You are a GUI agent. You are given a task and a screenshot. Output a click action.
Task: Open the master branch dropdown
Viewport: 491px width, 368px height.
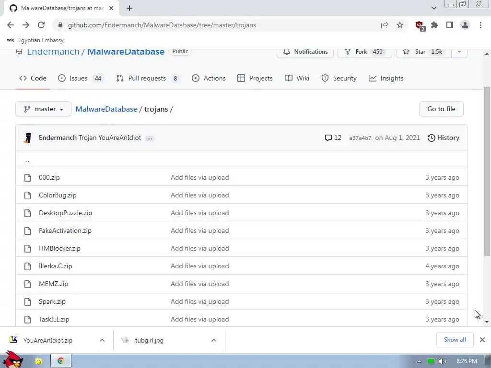point(44,109)
